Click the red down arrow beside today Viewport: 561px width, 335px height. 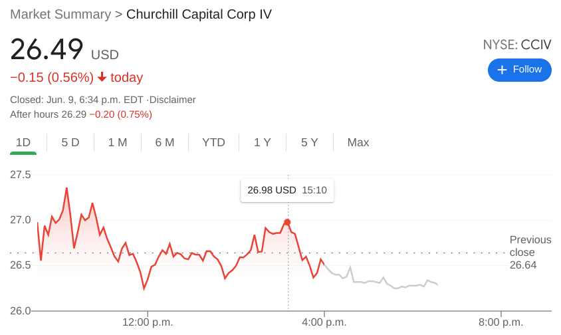coord(102,77)
